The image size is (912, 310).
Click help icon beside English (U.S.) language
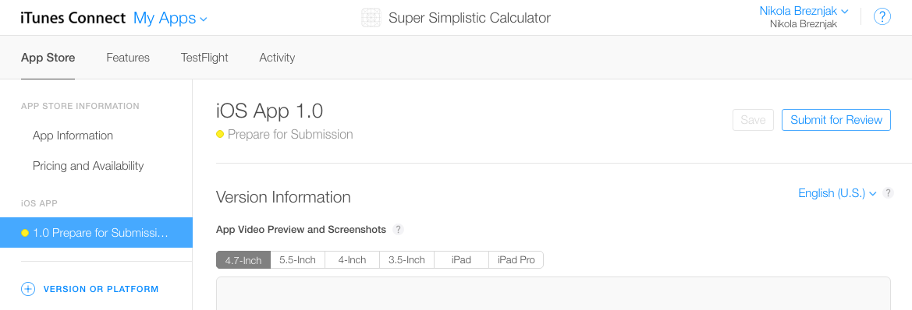pos(888,193)
